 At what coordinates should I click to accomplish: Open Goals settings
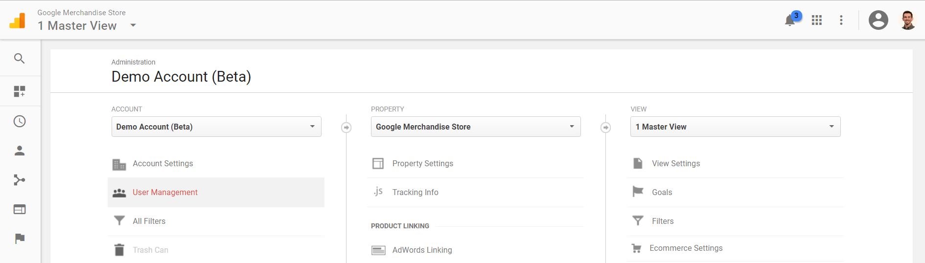point(662,193)
